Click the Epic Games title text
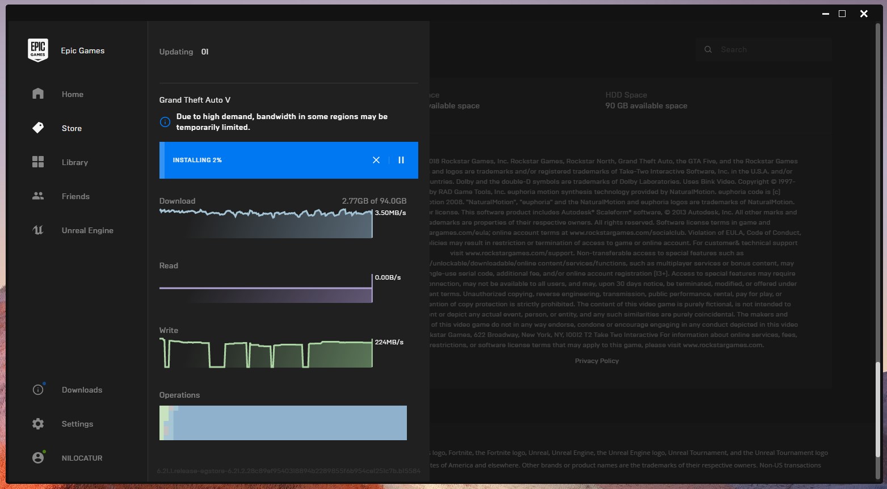The width and height of the screenshot is (887, 489). [83, 50]
